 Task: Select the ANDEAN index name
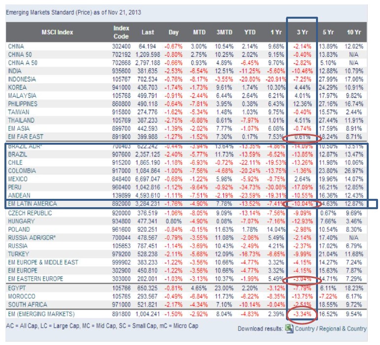pyautogui.click(x=19, y=195)
